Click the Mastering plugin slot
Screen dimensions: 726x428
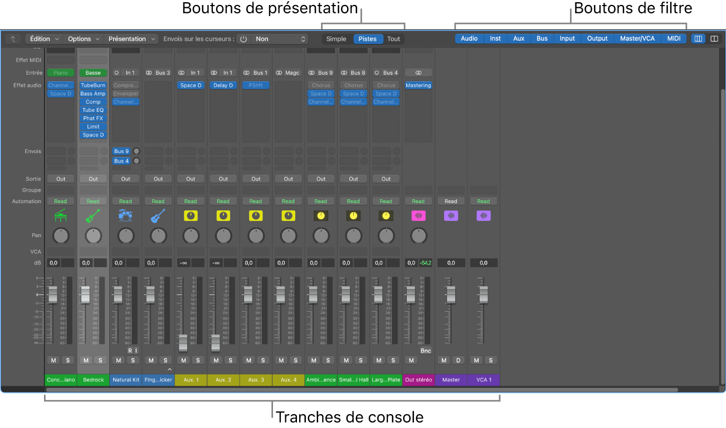coord(418,85)
